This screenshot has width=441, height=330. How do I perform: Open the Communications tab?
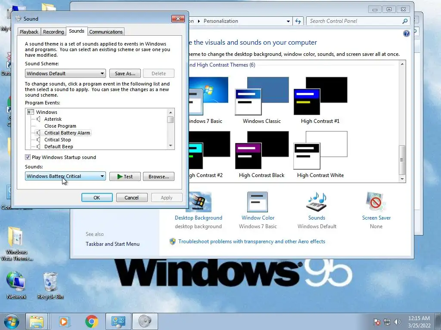[x=106, y=32]
